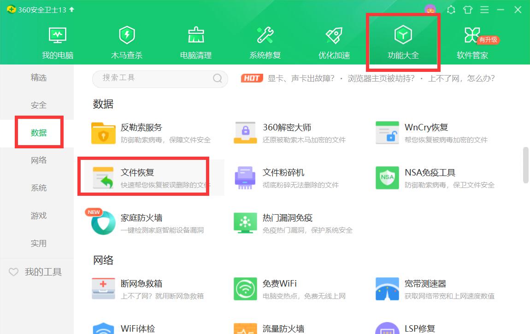The image size is (530, 334).
Task: Switch to 优化加速 tab
Action: point(334,43)
